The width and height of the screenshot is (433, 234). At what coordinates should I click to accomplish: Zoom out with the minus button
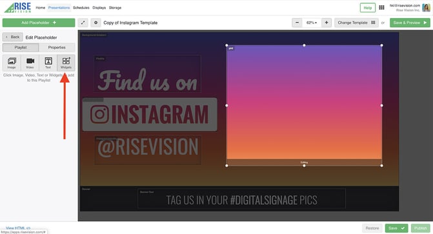(x=297, y=23)
